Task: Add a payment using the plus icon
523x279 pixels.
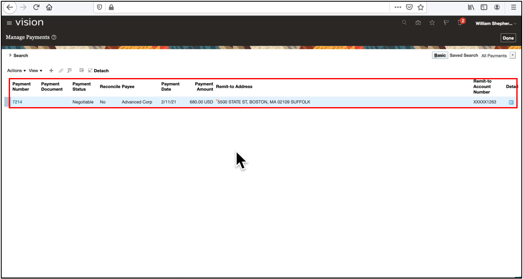Action: [x=51, y=71]
